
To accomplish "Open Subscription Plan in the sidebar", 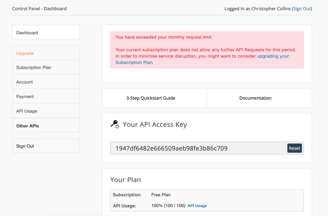I will coord(46,68).
